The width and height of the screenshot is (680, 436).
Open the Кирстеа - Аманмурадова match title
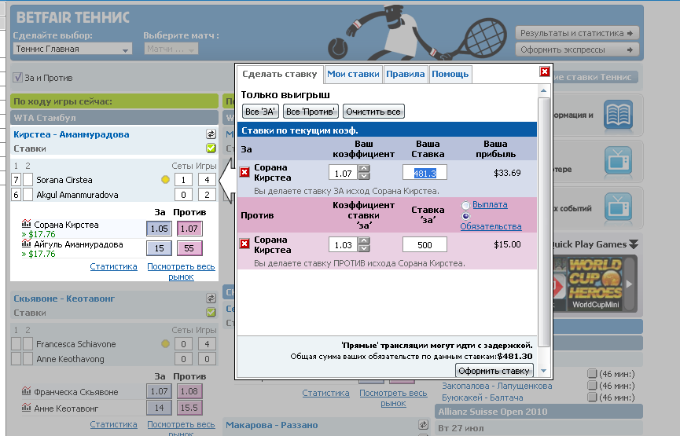coord(71,134)
